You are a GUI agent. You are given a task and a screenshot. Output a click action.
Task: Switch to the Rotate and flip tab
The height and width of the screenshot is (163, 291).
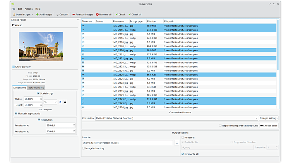[36, 87]
